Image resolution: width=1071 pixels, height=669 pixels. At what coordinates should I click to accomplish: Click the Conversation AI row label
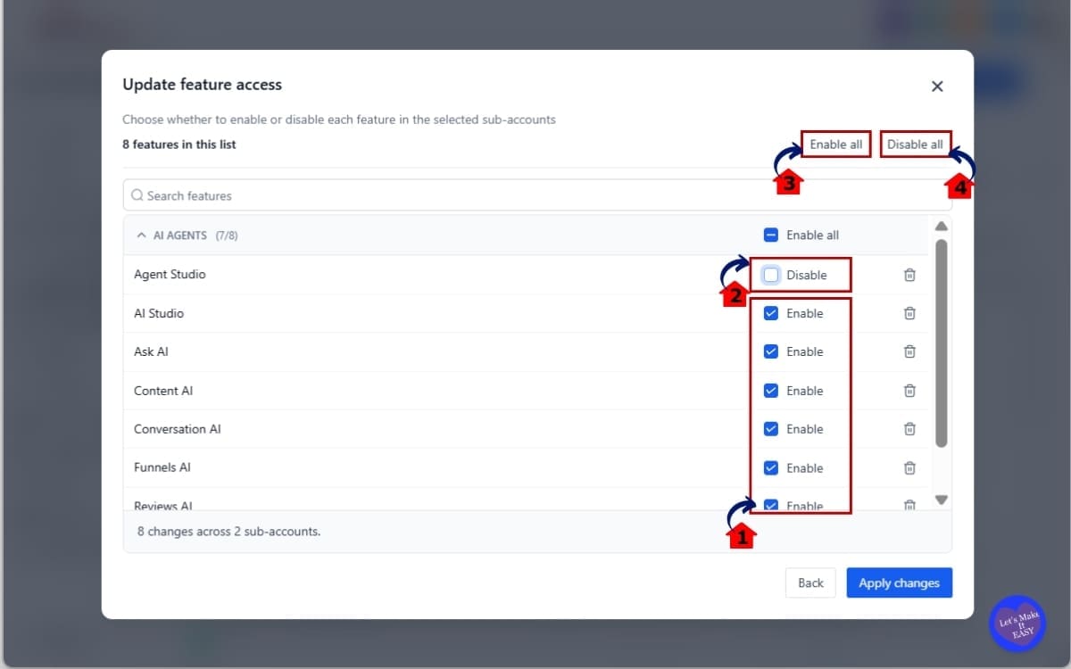178,429
